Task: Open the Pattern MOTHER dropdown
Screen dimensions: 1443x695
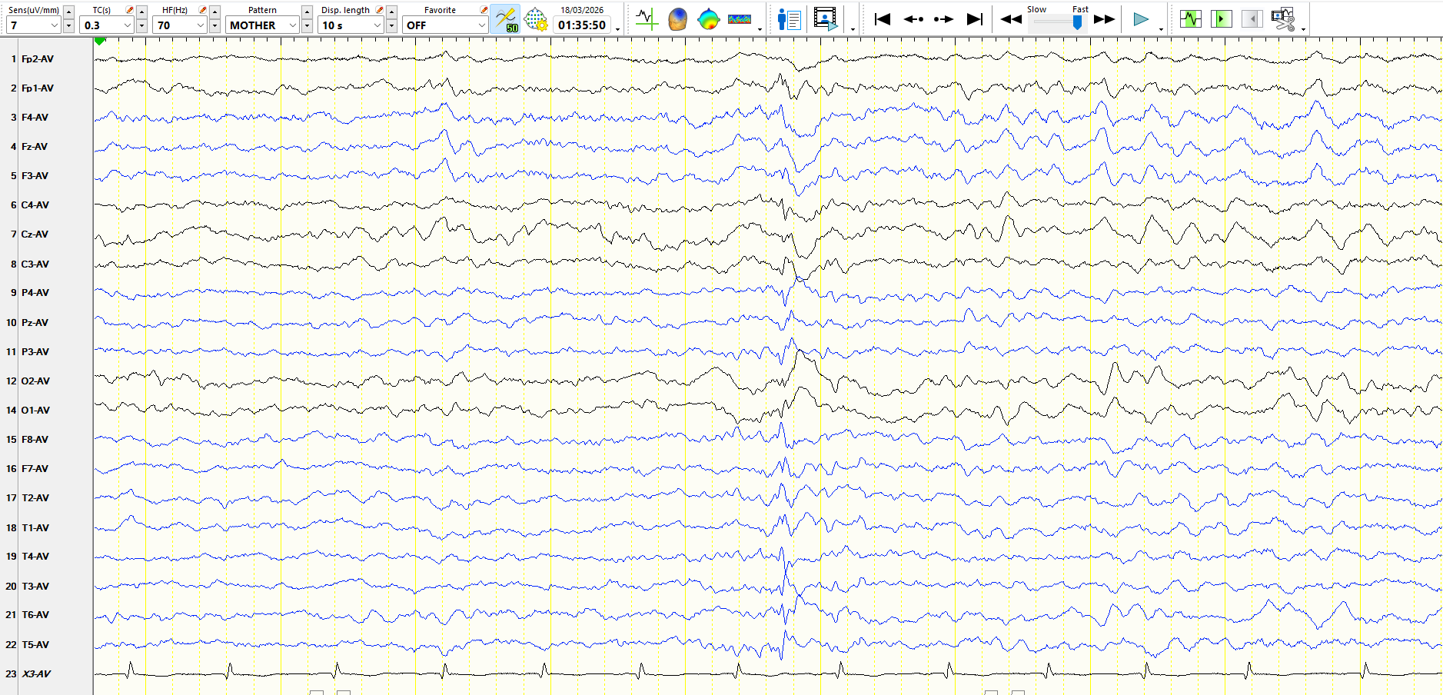Action: click(x=292, y=25)
